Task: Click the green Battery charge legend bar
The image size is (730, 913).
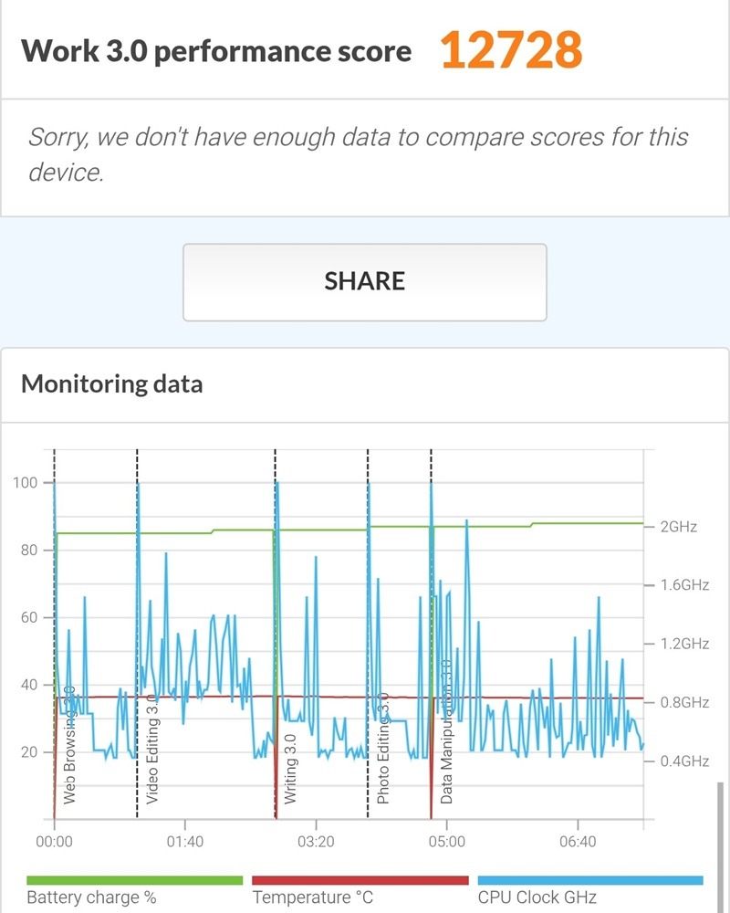Action: (x=134, y=880)
